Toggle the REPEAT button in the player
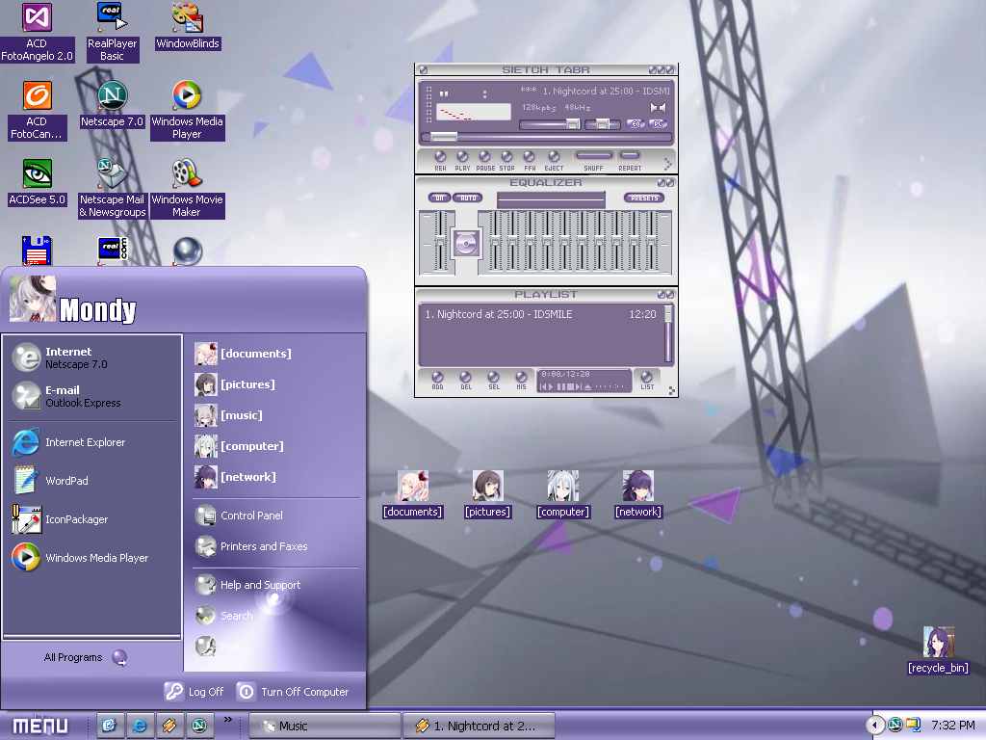The width and height of the screenshot is (986, 740). [x=630, y=156]
